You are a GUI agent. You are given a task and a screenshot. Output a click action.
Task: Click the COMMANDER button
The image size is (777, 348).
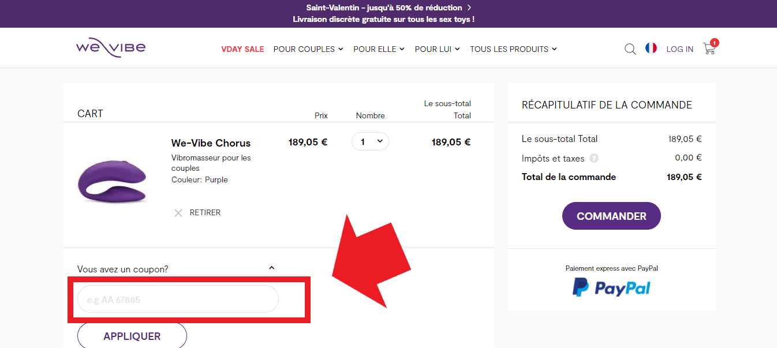[611, 216]
